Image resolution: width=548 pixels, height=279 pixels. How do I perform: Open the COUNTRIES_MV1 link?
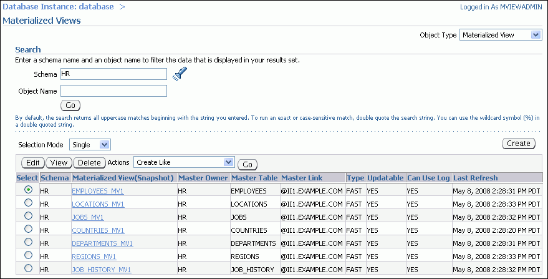[99, 230]
